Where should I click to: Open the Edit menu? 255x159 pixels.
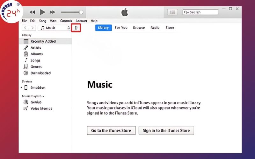[x=33, y=21]
